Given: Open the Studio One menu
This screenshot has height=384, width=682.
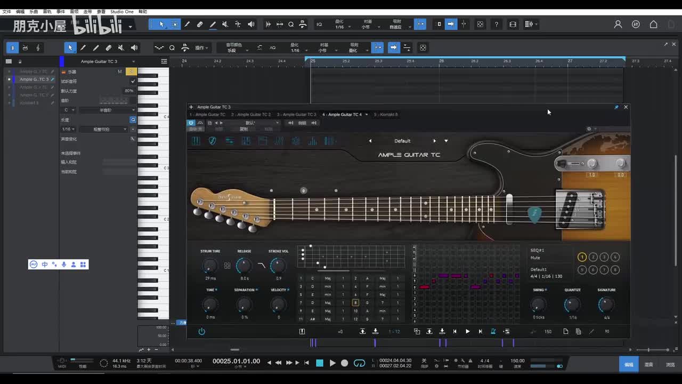Looking at the screenshot, I should pyautogui.click(x=121, y=11).
